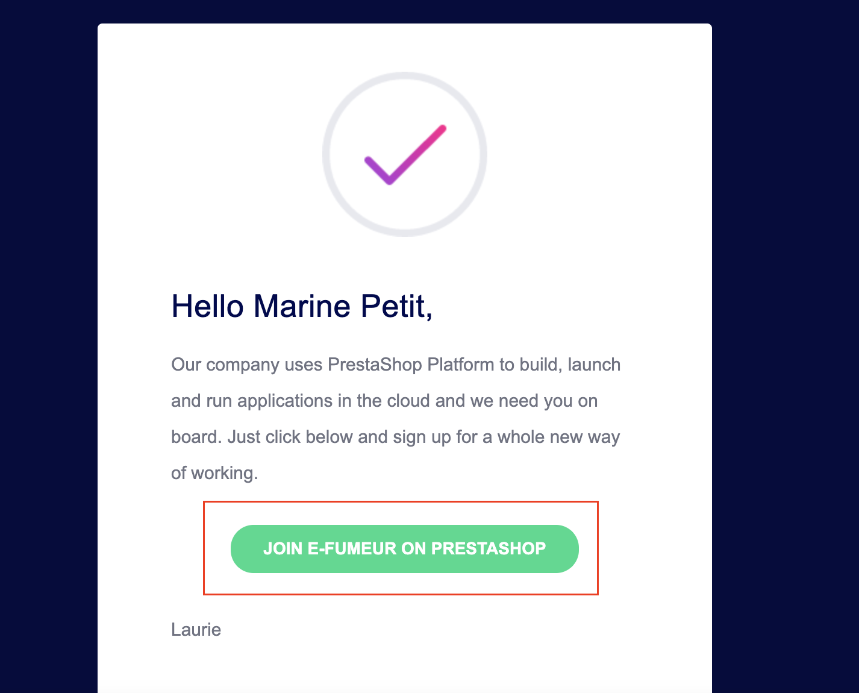
Task: Click the "Hello Marine Petit," heading
Action: 302,306
